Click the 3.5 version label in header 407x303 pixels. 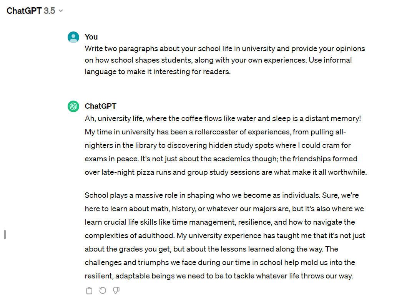click(x=49, y=11)
